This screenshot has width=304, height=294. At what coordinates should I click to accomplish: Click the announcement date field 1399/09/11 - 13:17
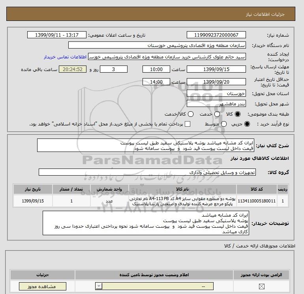point(56,35)
